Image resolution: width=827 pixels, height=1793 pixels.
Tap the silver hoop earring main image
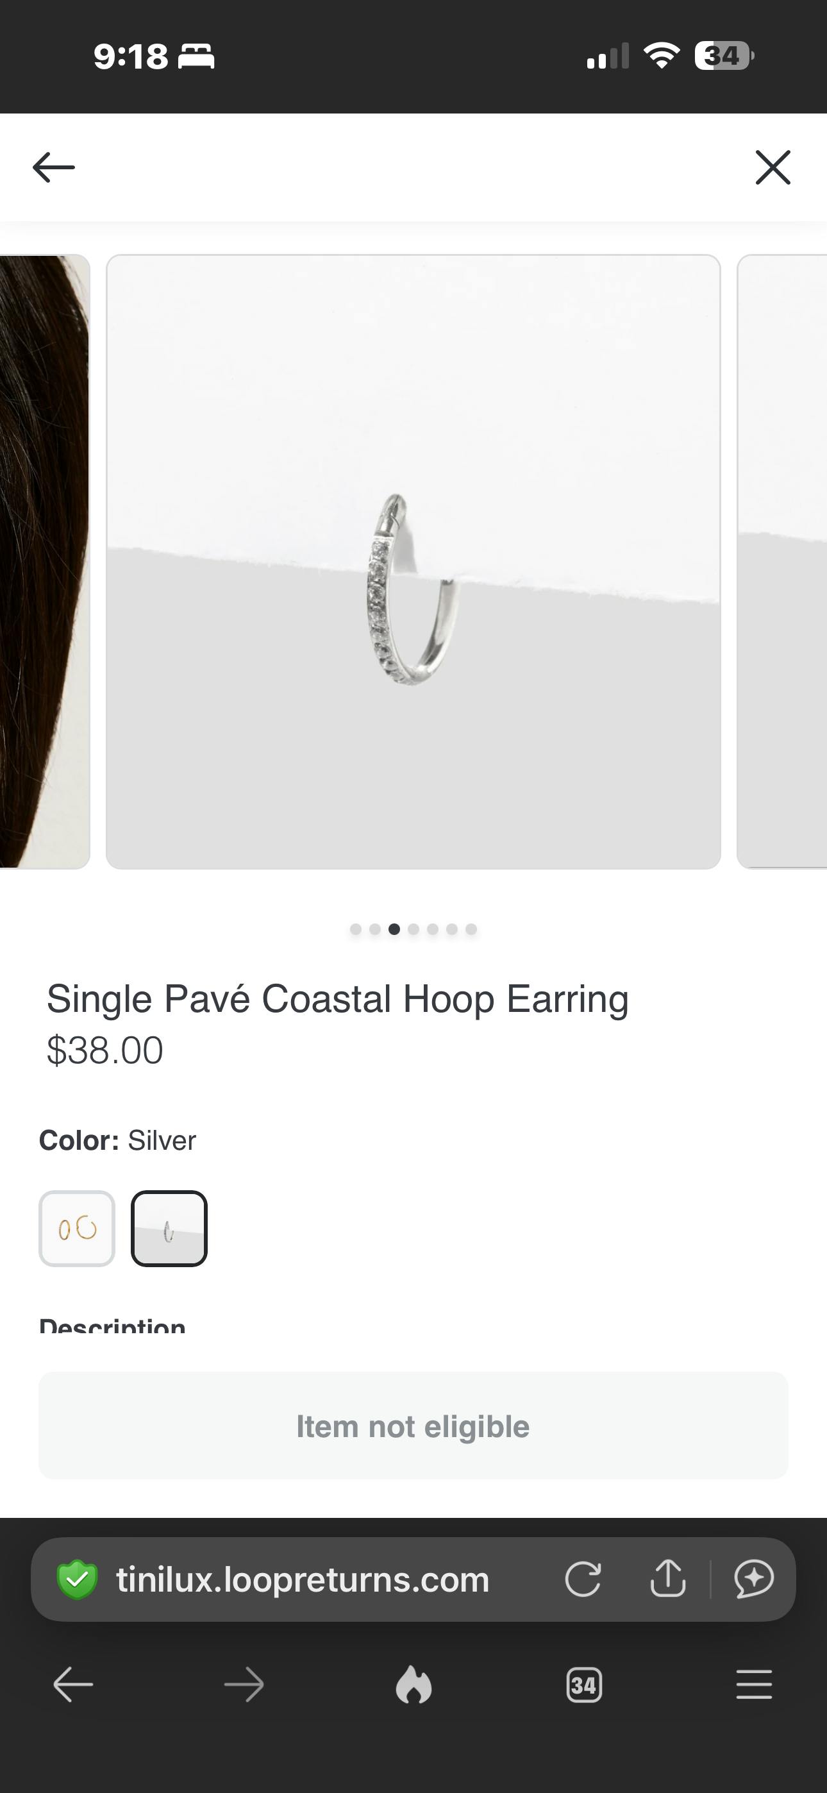click(x=413, y=562)
